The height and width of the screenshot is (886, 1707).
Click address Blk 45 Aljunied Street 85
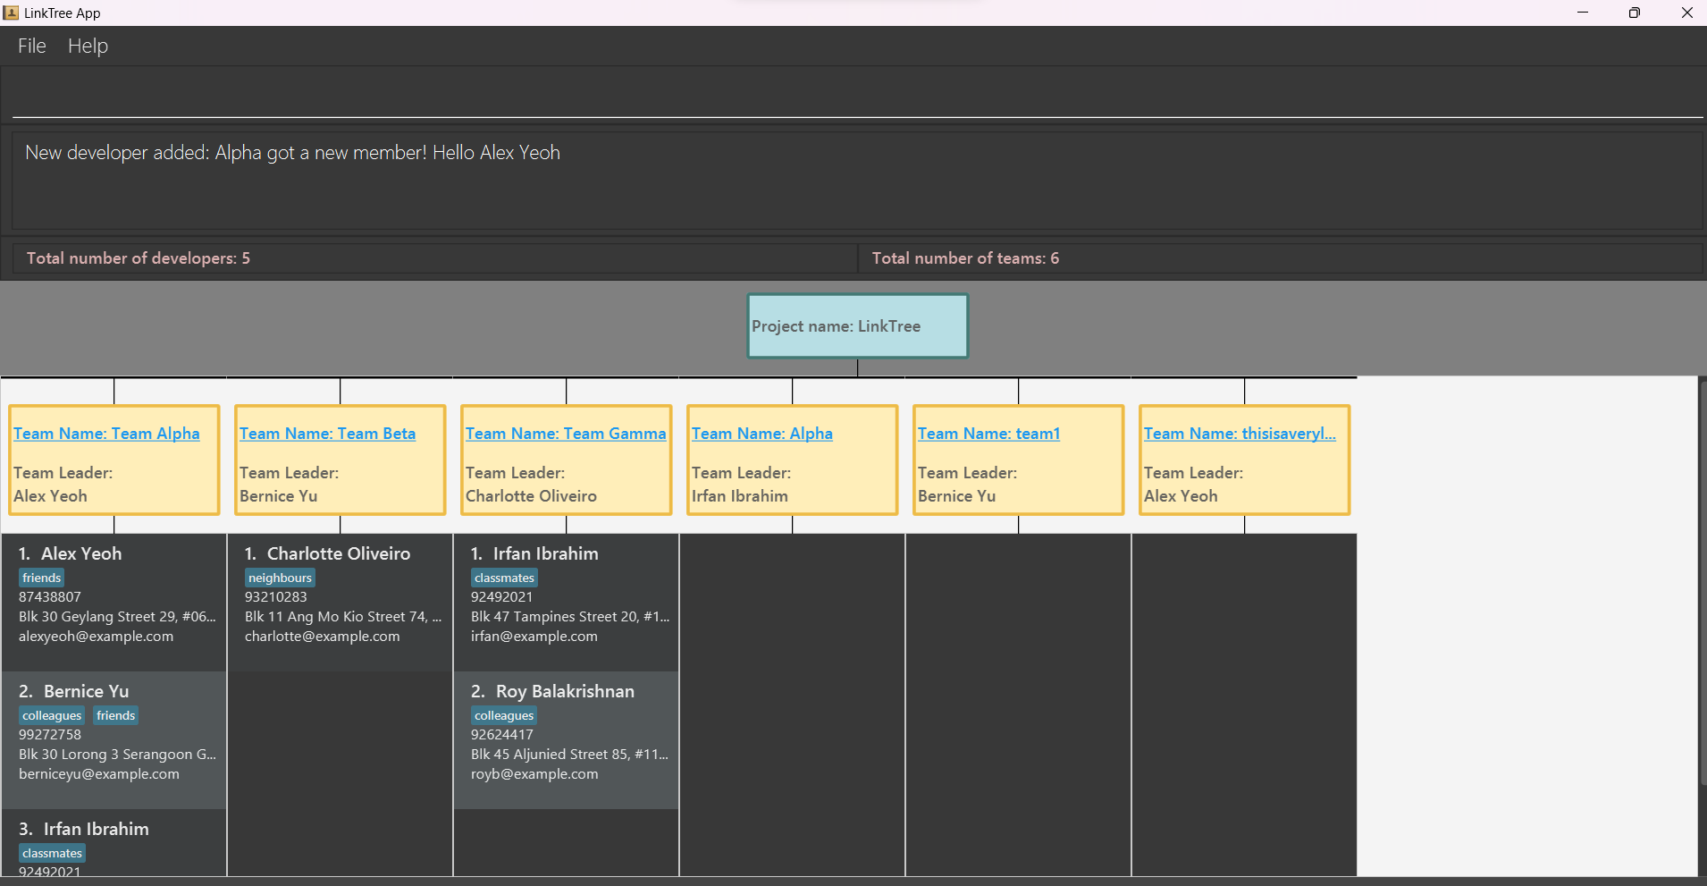click(x=569, y=755)
